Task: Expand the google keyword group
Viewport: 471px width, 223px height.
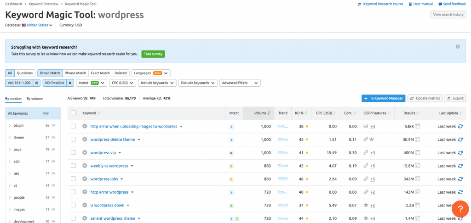Action: pos(10,197)
